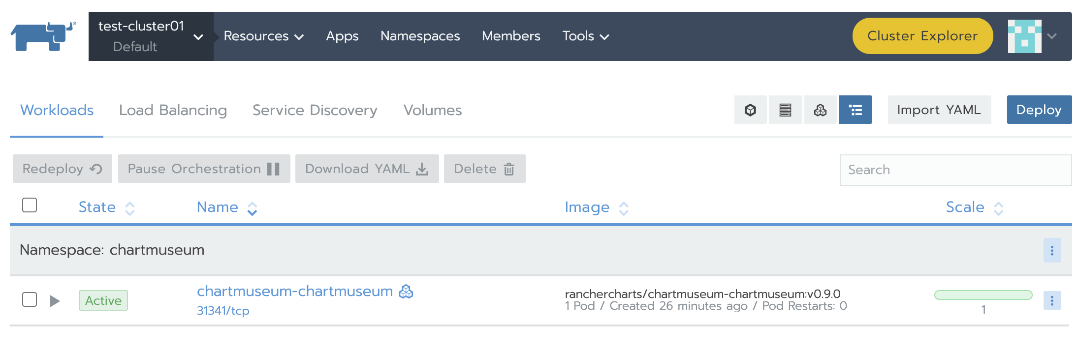Switch to Load Balancing tab
The image size is (1078, 353).
[173, 110]
